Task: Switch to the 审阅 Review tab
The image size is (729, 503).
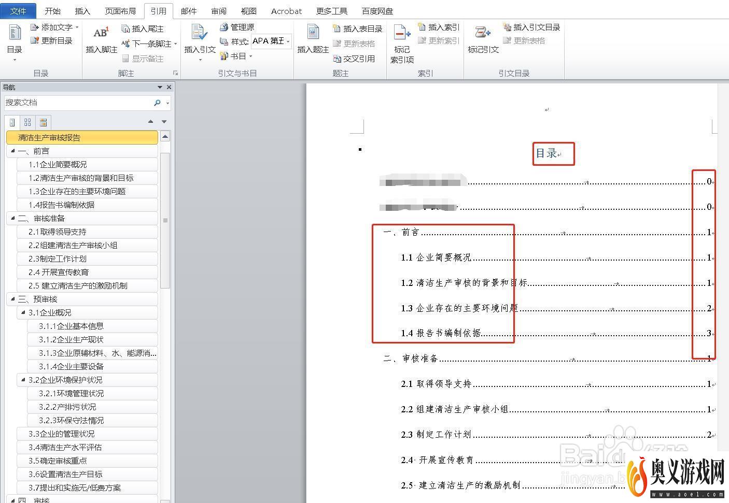Action: pos(219,11)
